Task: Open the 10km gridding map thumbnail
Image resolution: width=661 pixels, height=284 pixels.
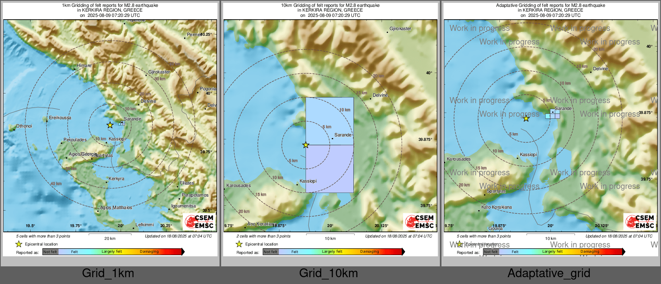Action: click(x=330, y=129)
